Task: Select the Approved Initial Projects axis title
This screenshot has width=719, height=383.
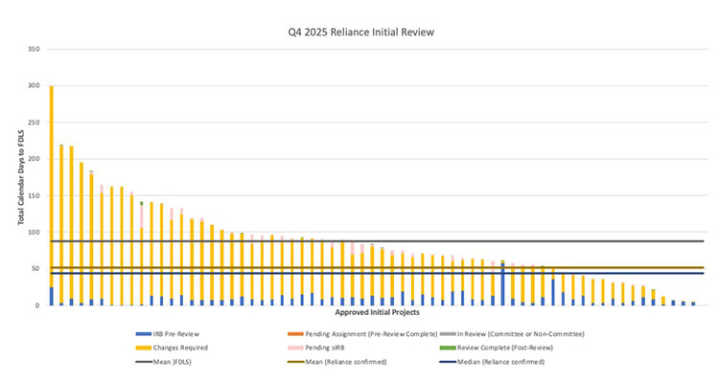Action: 376,313
